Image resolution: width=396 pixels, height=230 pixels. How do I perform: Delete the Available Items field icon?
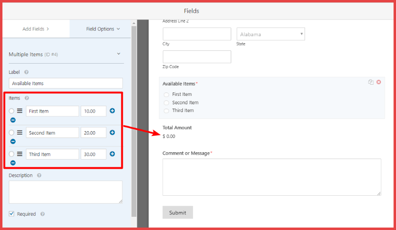[378, 82]
